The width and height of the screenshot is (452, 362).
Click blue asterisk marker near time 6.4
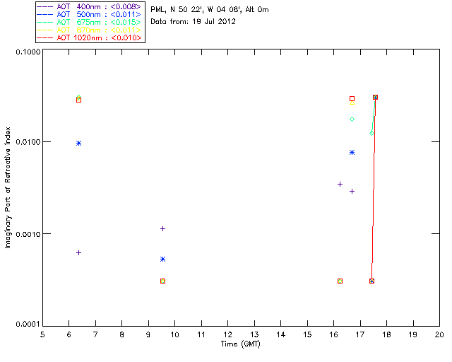coord(78,144)
